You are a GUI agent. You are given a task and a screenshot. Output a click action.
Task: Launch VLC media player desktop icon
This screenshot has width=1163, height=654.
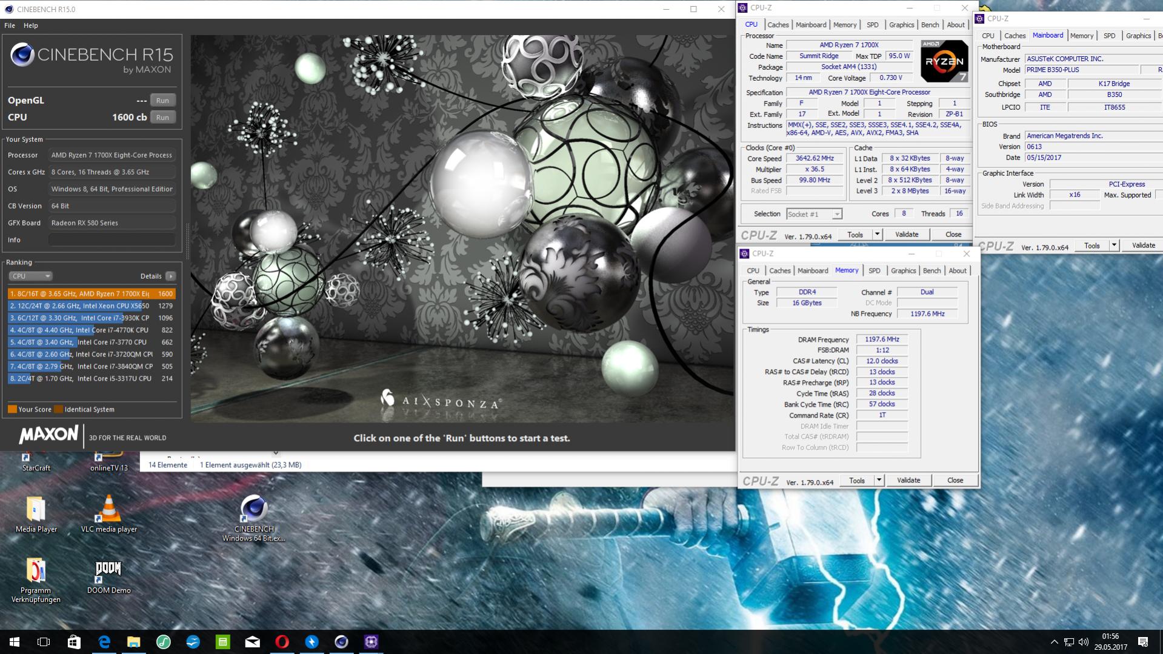pyautogui.click(x=109, y=515)
